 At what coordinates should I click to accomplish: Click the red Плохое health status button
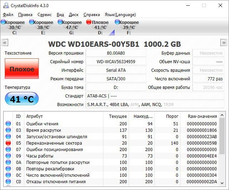tap(22, 69)
